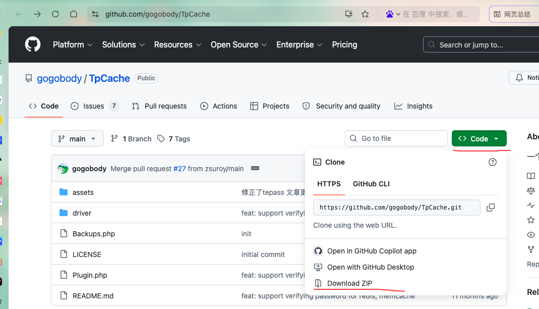Click the Go to file field
This screenshot has height=309, width=539.
396,138
